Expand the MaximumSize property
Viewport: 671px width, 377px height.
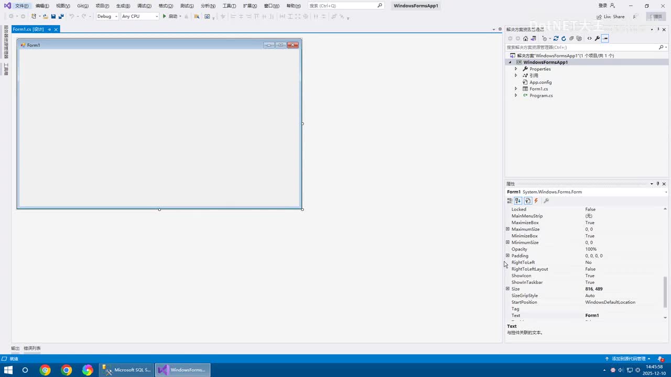pos(507,229)
